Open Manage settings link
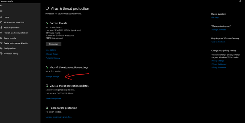This screenshot has height=123, width=245. pyautogui.click(x=52, y=77)
